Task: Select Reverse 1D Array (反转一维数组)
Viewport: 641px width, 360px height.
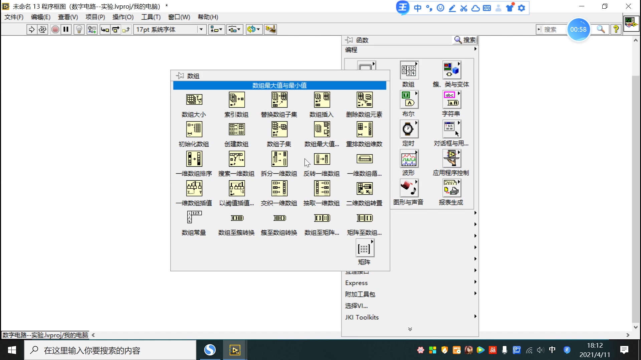Action: point(322,159)
